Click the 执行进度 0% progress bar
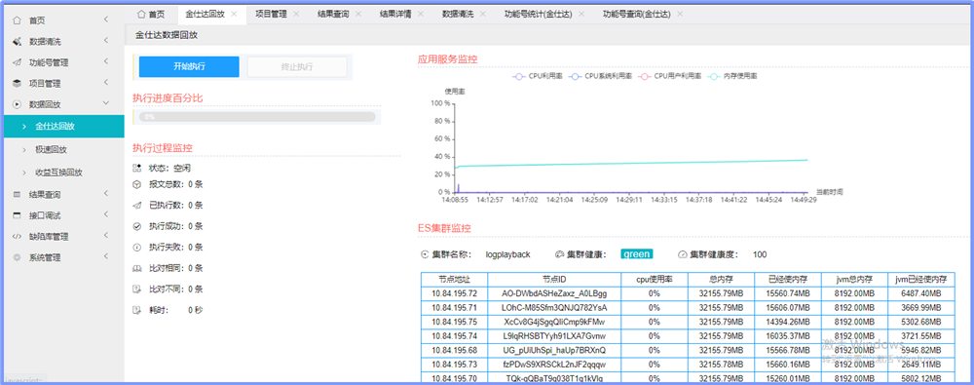The image size is (974, 385). tap(257, 116)
